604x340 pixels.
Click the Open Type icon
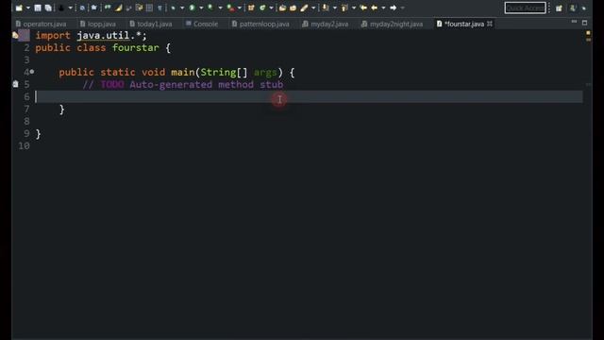(x=282, y=8)
